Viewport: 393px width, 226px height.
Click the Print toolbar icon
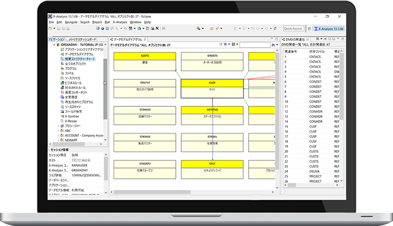coord(68,29)
